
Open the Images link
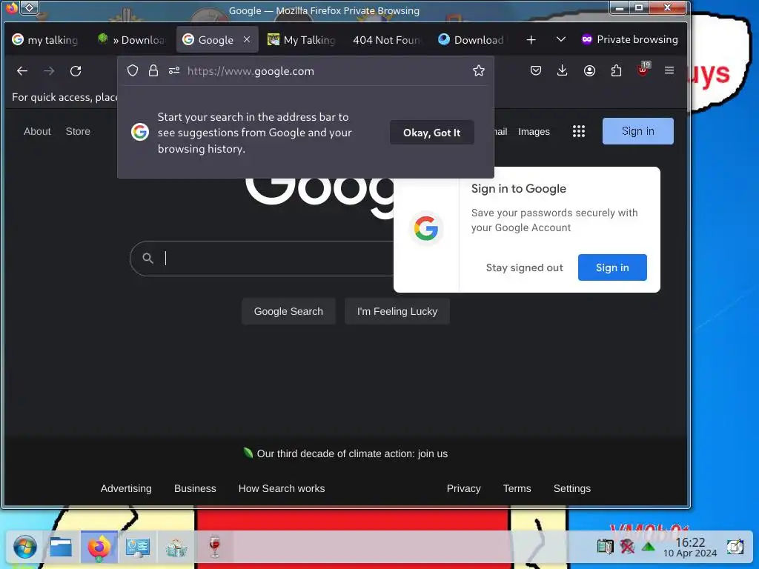[534, 132]
